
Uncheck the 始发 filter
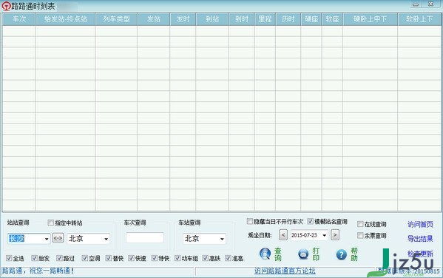click(34, 258)
